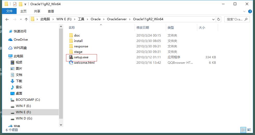Click WIN E (F:) breadcrumb segment

click(x=64, y=19)
